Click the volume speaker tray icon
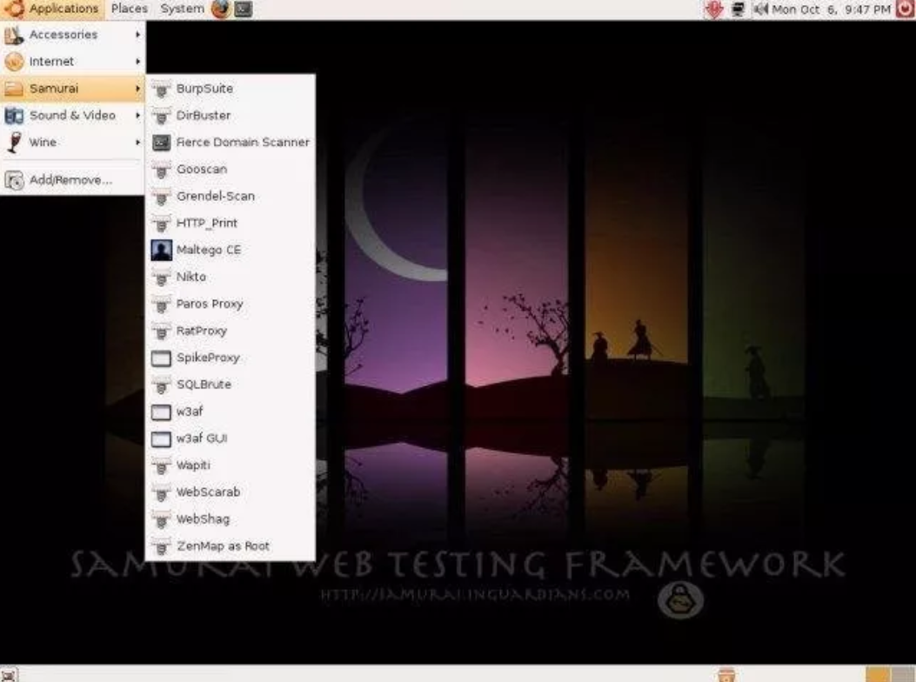916x682 pixels. pos(760,10)
